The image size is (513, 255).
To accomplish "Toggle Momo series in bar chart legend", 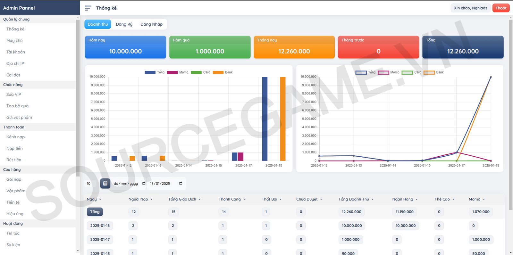I will click(172, 72).
